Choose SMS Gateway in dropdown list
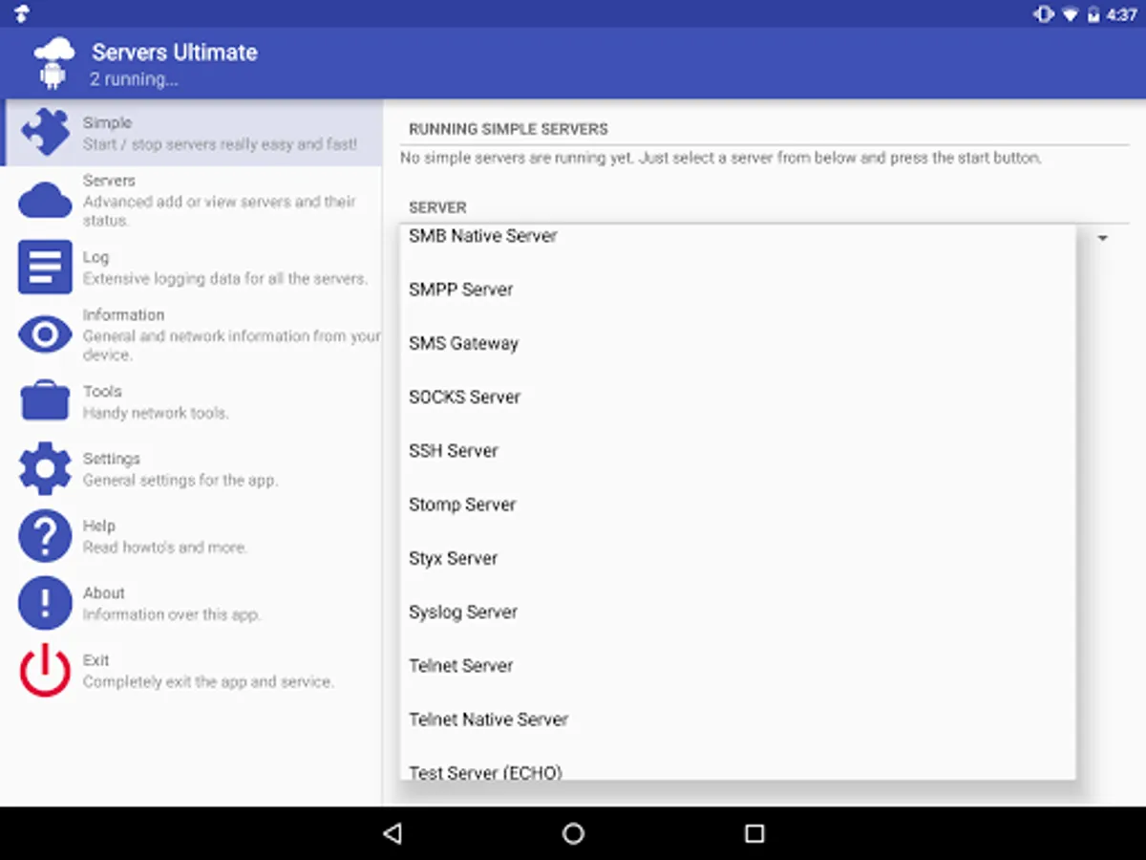1146x860 pixels. (x=737, y=343)
